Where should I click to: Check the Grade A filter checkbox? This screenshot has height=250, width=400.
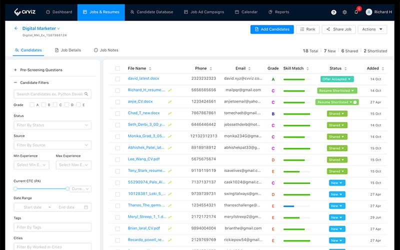click(x=32, y=105)
